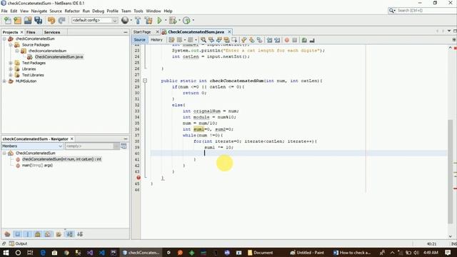Click the Source view button
Image resolution: width=457 pixels, height=257 pixels.
pos(140,40)
